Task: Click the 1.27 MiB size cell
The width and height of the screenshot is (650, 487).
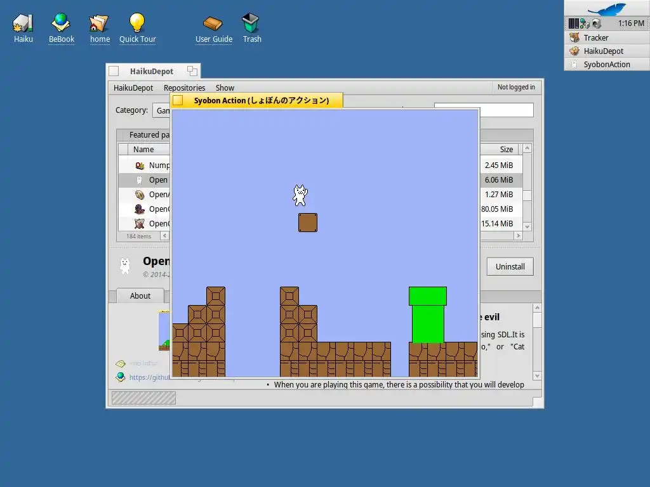Action: tap(499, 194)
